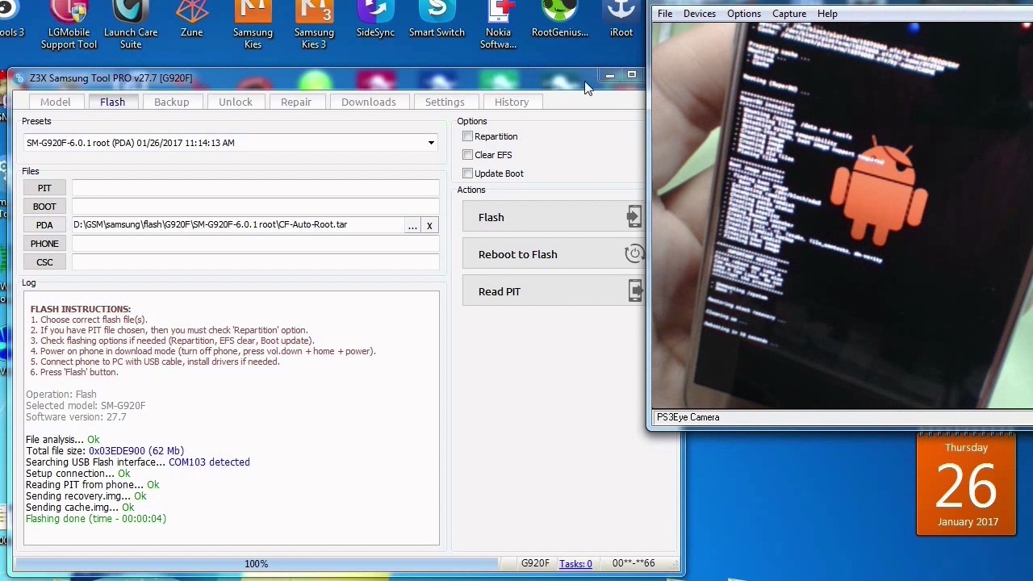Expand the Presets dropdown

(431, 143)
